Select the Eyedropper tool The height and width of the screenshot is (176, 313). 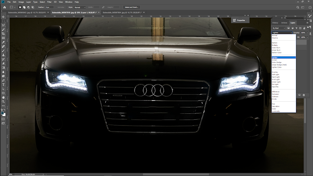click(x=3, y=42)
